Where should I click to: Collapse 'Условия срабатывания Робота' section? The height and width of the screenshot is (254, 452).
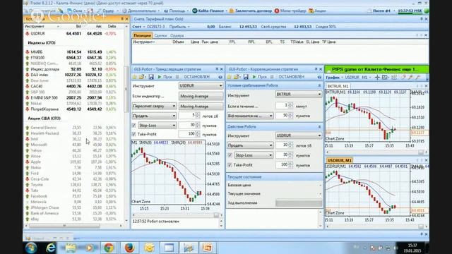click(319, 85)
